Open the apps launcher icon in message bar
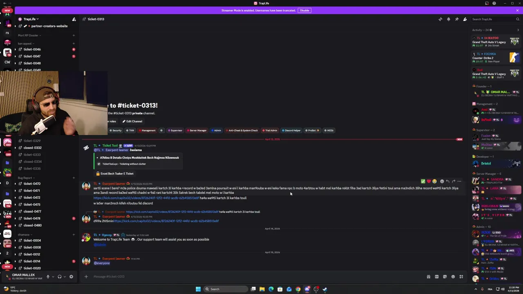 coord(461,277)
